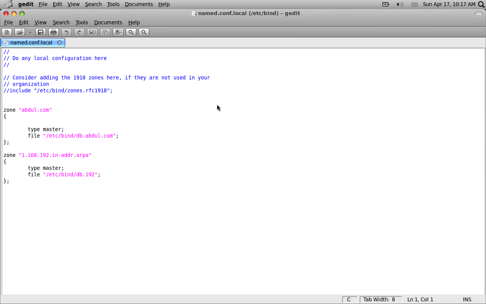Open the View menu in the gedit window

tap(40, 22)
